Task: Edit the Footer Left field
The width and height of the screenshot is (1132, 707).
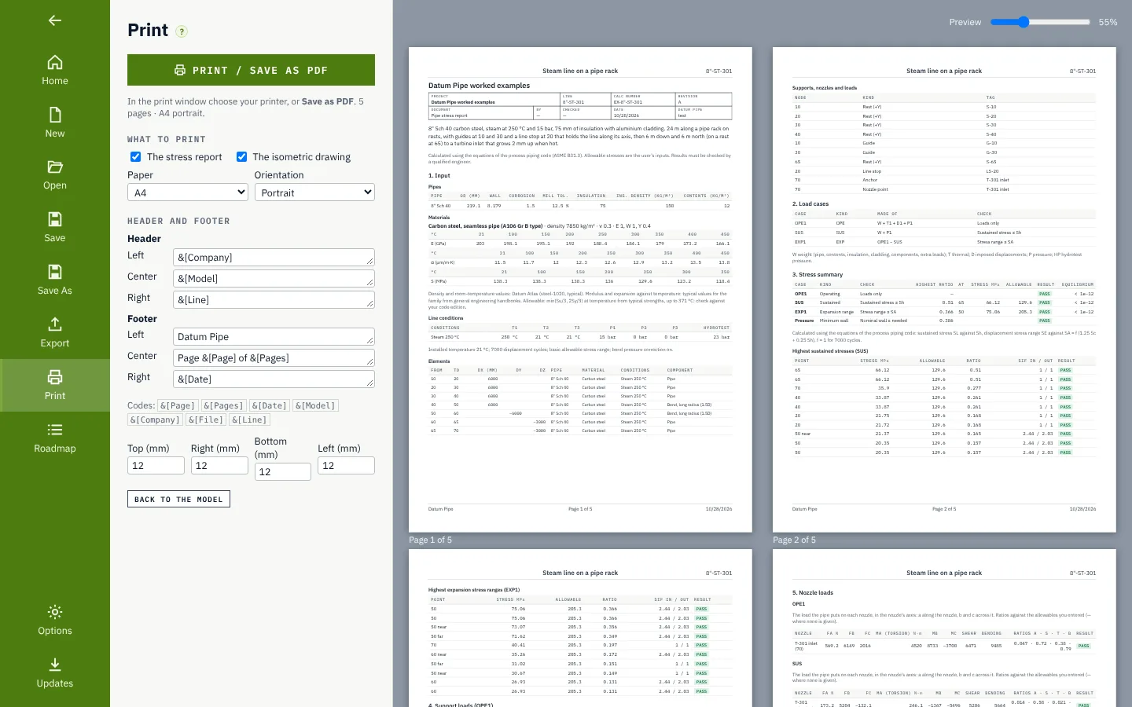Action: coord(274,337)
